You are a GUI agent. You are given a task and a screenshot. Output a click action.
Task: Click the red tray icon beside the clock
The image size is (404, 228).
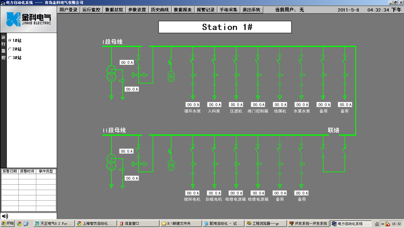pos(388,224)
